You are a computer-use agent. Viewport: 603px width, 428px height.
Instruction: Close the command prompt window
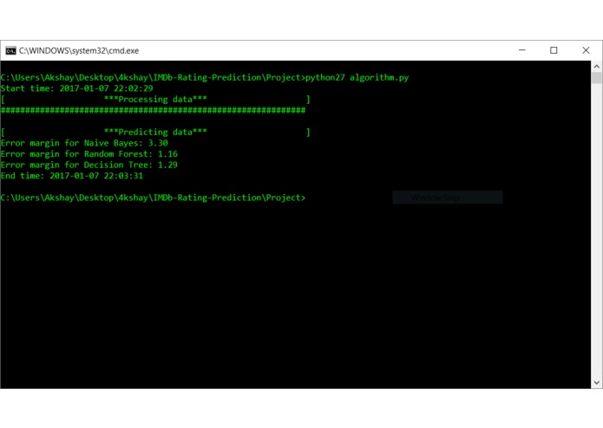click(x=586, y=50)
